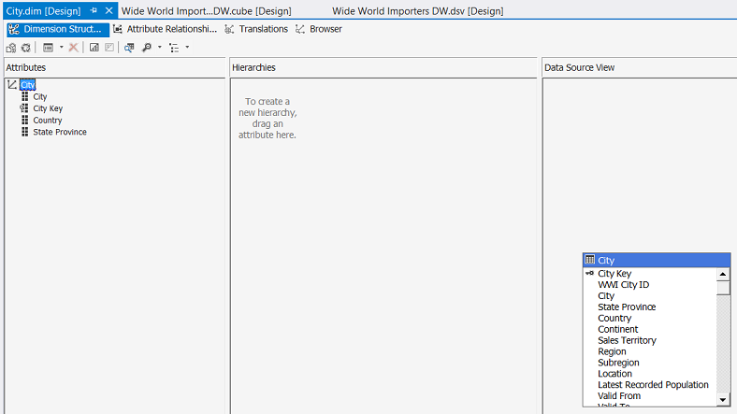Viewport: 737px width, 414px height.
Task: Select the Sales Territory column
Action: point(627,340)
